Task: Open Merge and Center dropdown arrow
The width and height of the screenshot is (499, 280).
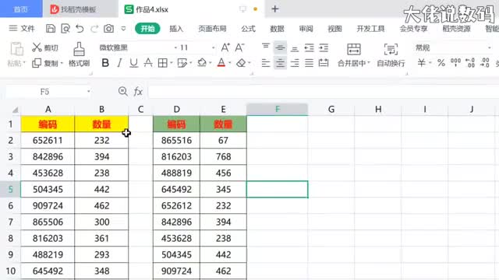Action: 369,63
